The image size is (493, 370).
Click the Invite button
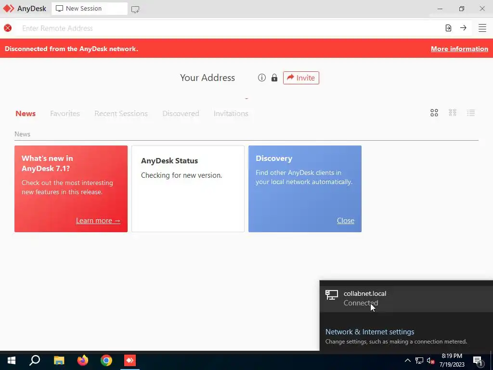point(301,78)
